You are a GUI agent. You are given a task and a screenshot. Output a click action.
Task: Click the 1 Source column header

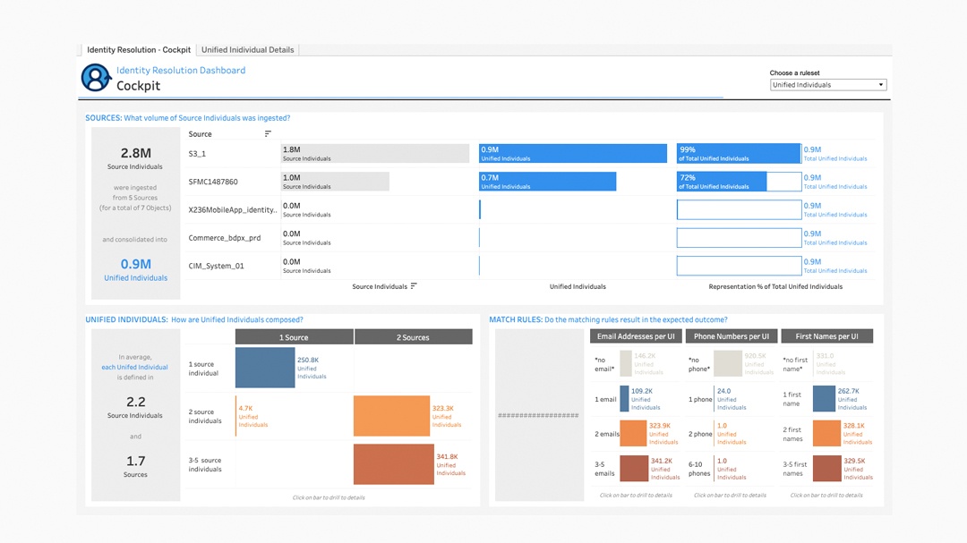294,337
